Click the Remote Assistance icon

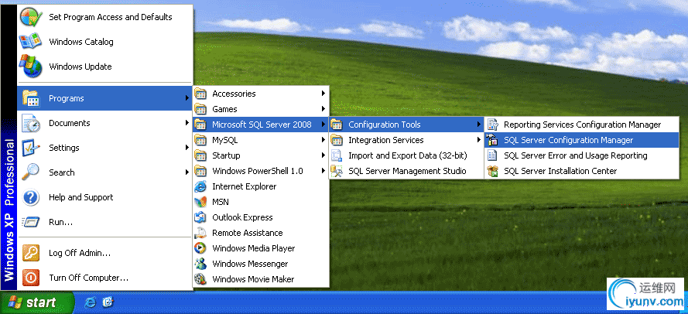(x=200, y=233)
